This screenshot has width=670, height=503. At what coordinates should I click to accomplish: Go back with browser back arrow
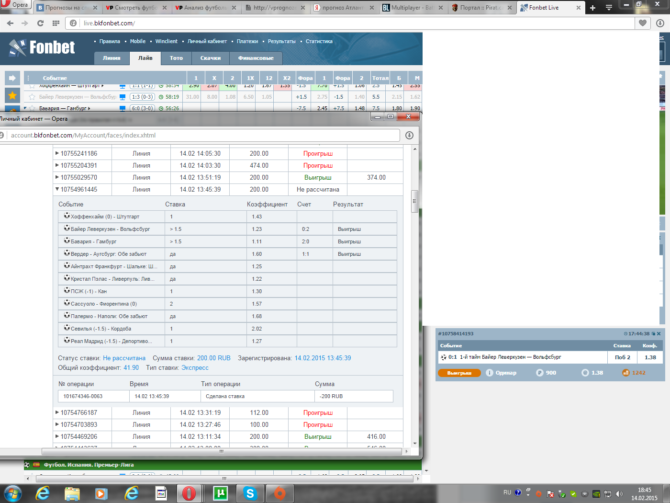click(x=10, y=23)
